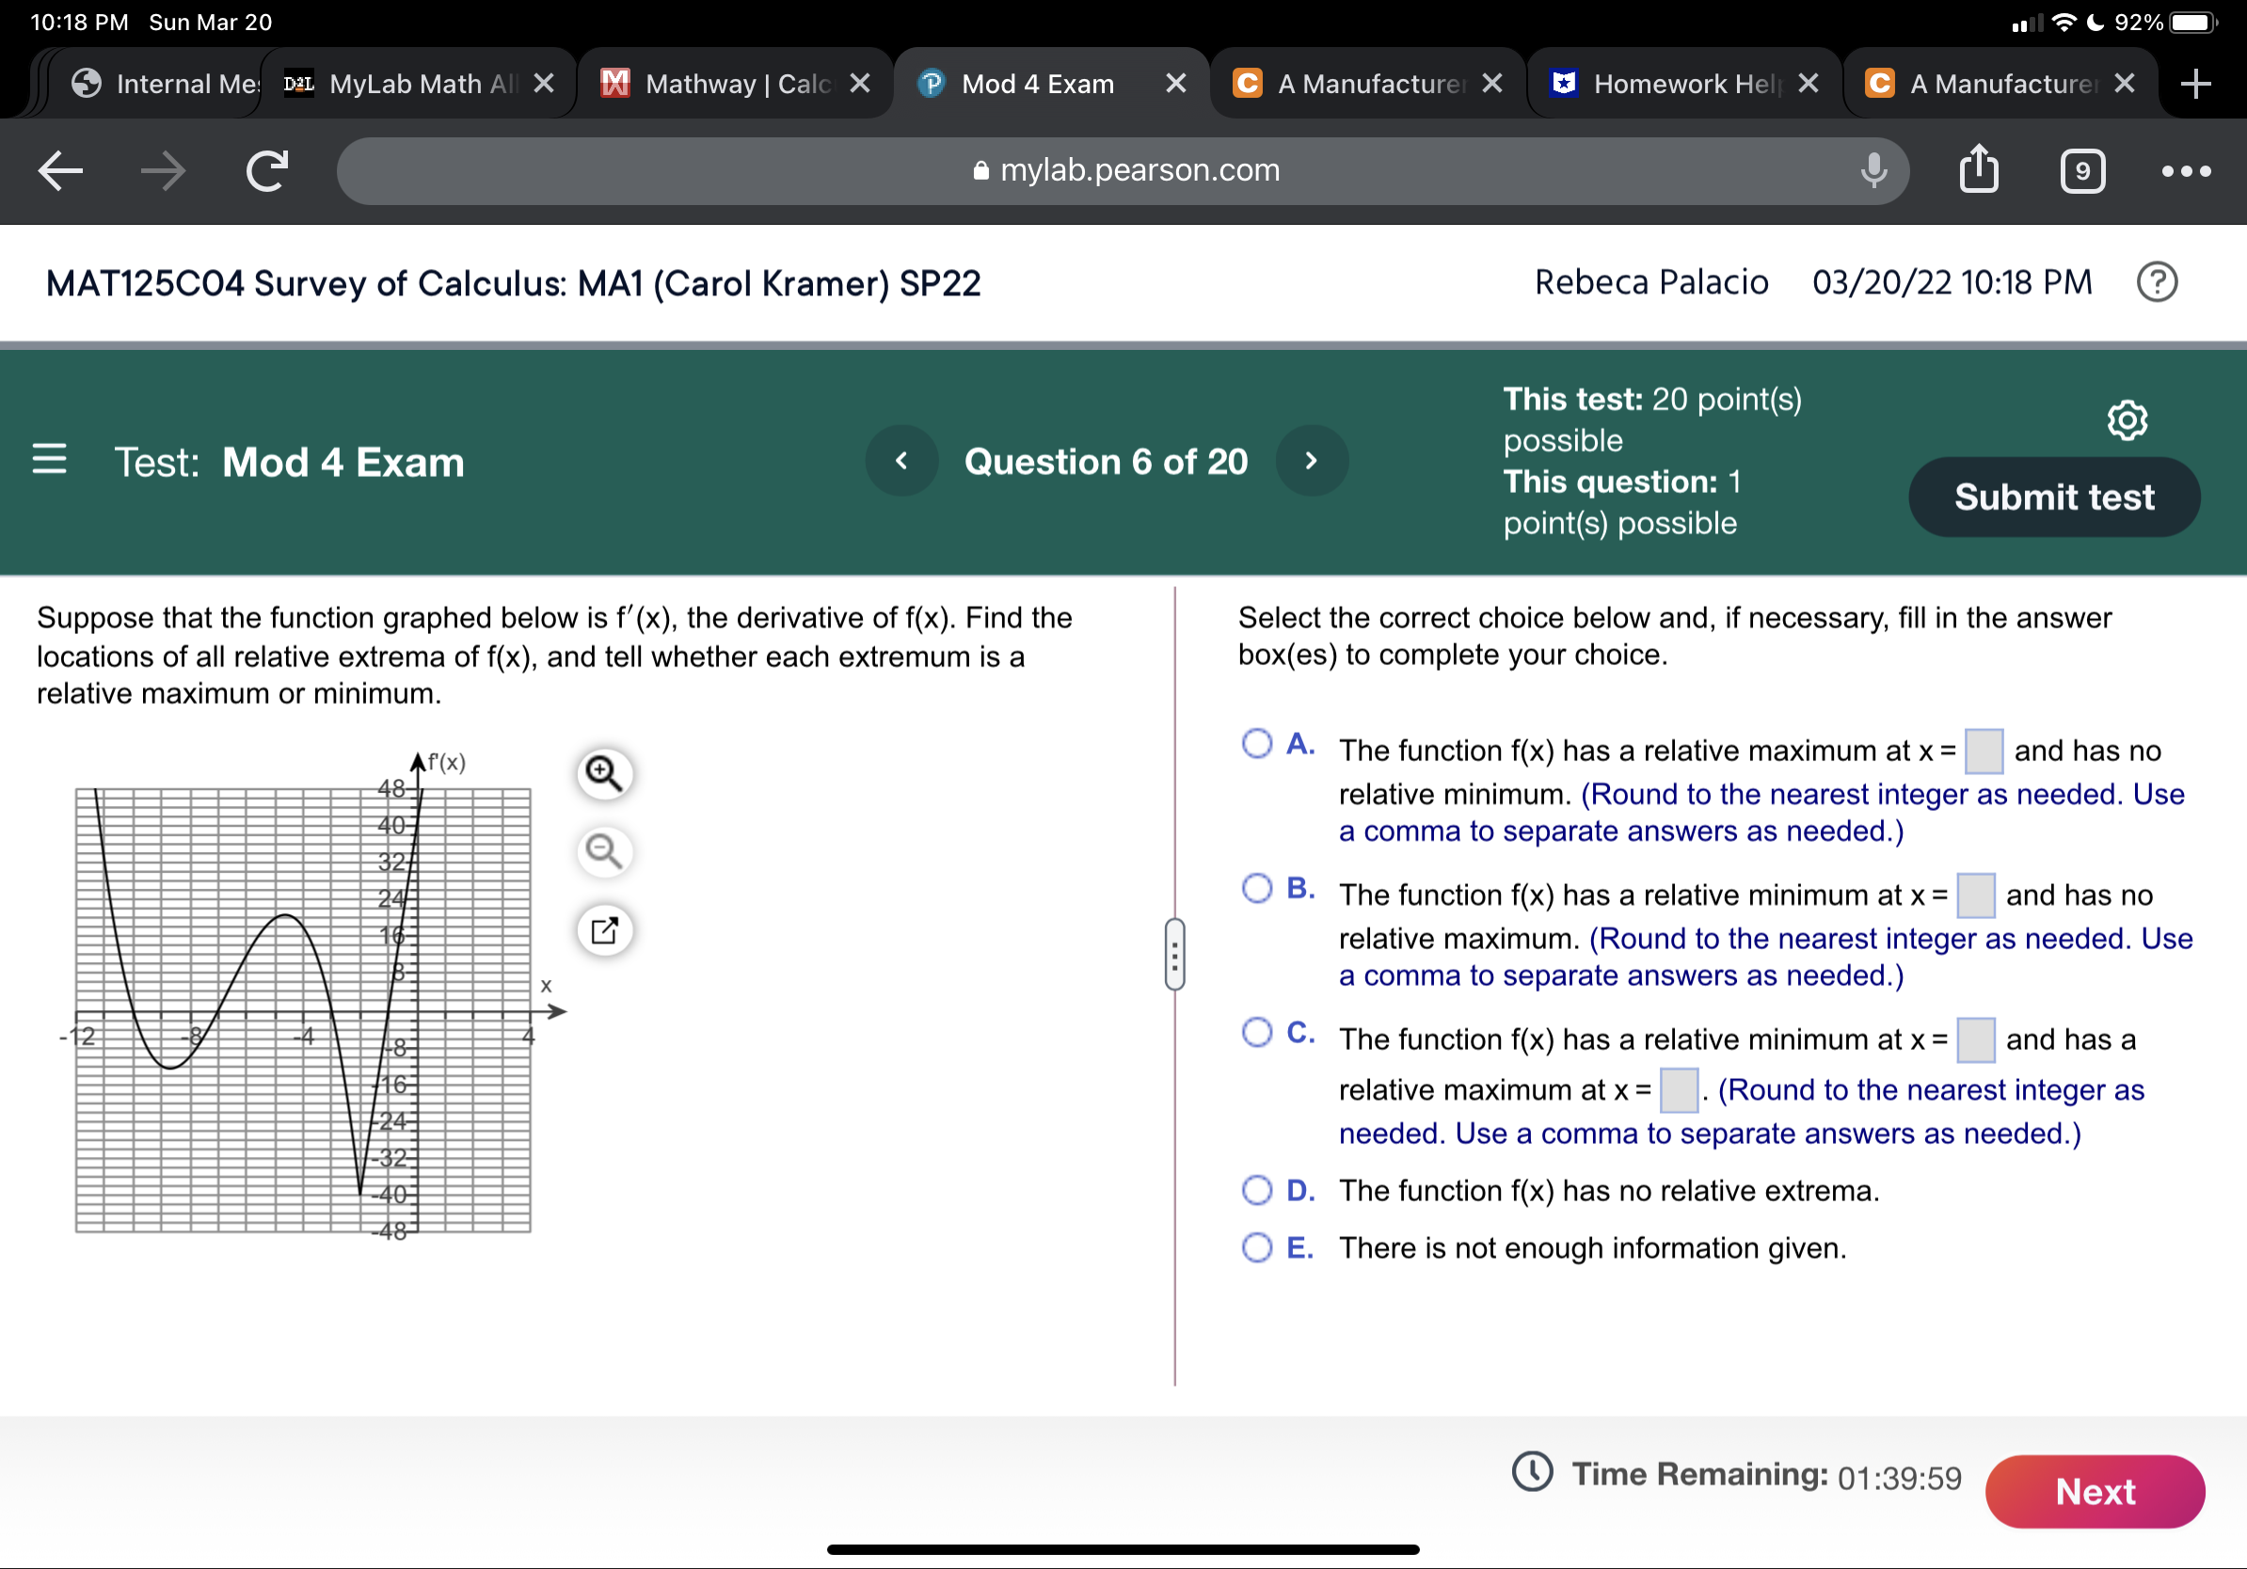The height and width of the screenshot is (1569, 2247).
Task: Go to the previous question with the left chevron
Action: [x=901, y=461]
